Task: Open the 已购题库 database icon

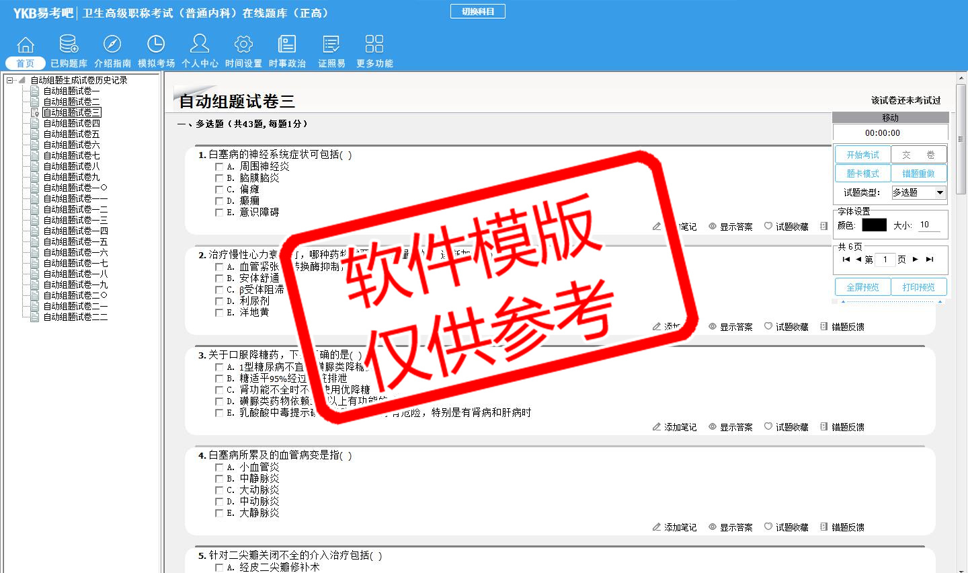Action: (69, 45)
